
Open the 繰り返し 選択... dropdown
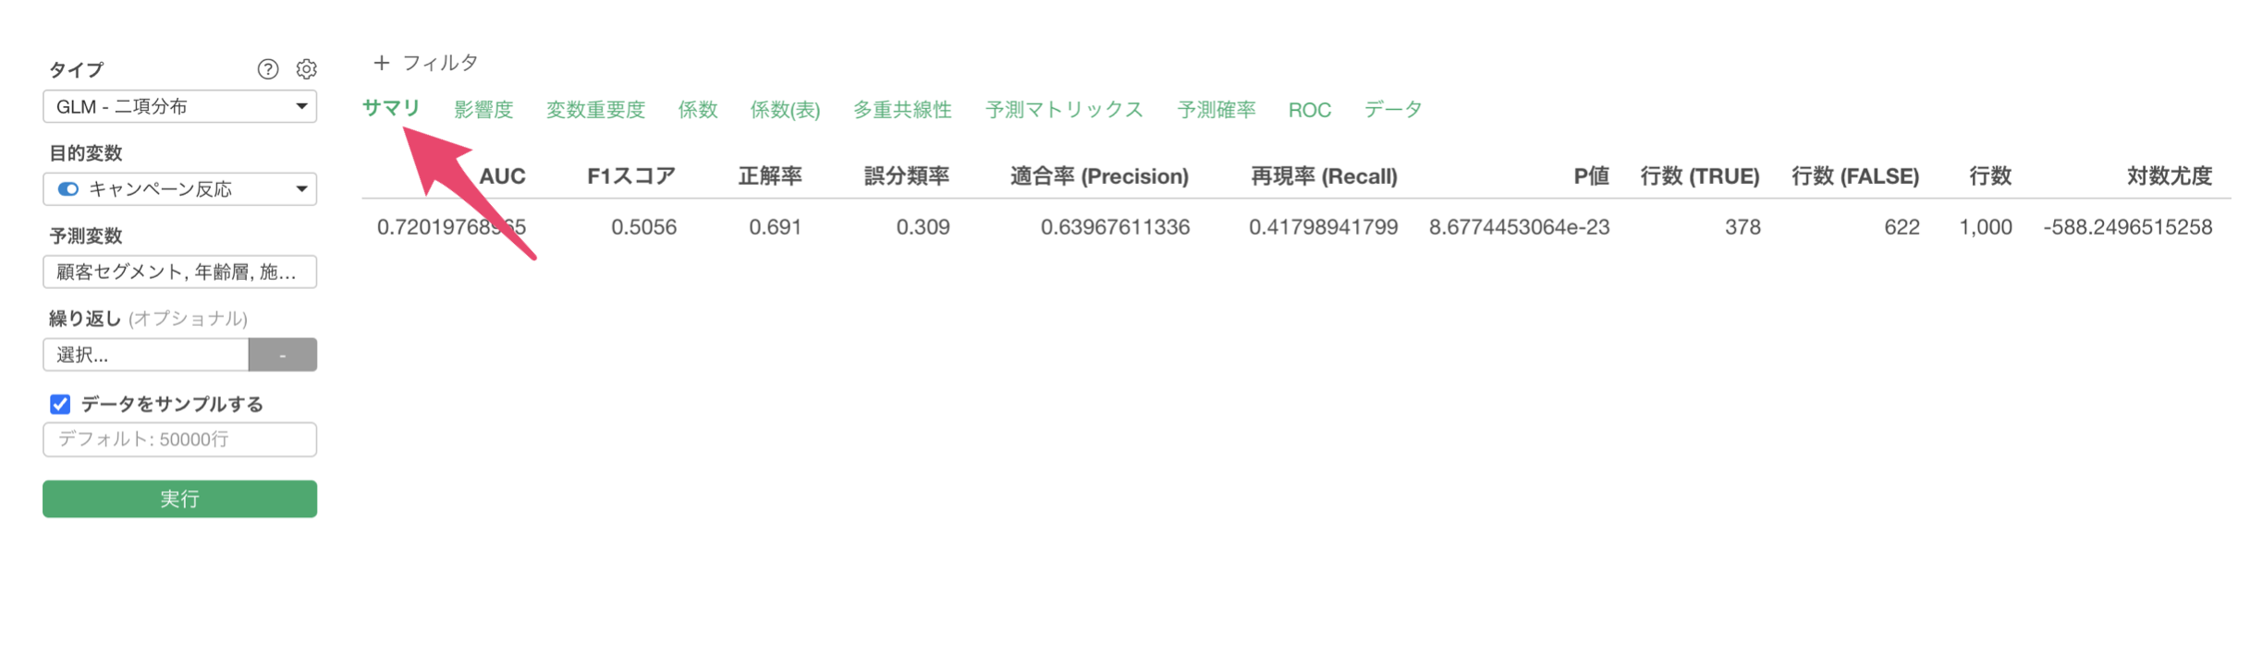145,355
